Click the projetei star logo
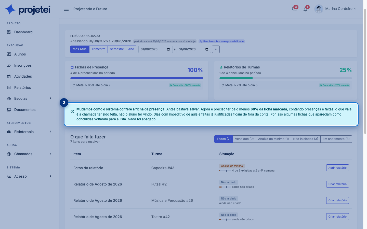Image resolution: width=367 pixels, height=229 pixels. click(x=10, y=9)
